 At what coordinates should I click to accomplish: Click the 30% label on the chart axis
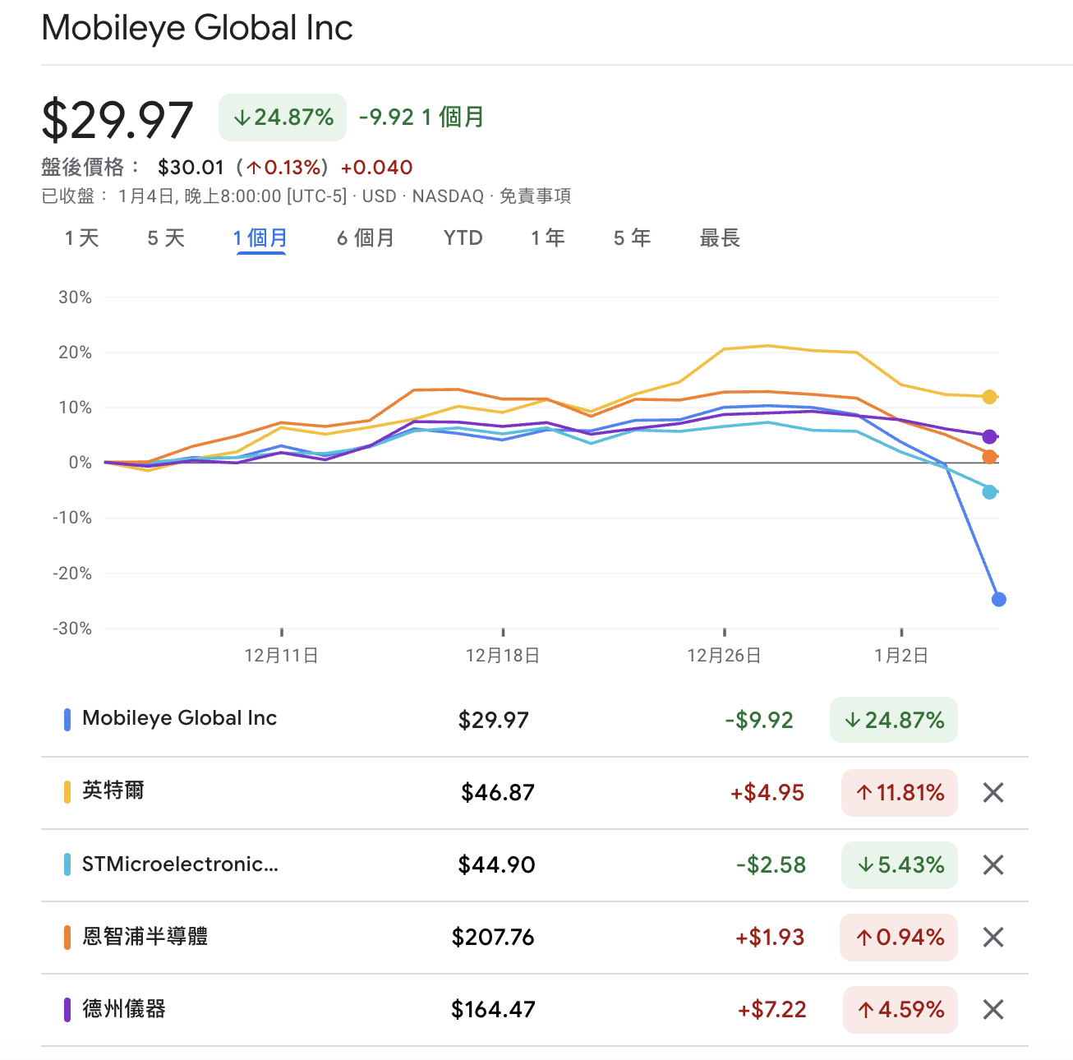click(75, 297)
